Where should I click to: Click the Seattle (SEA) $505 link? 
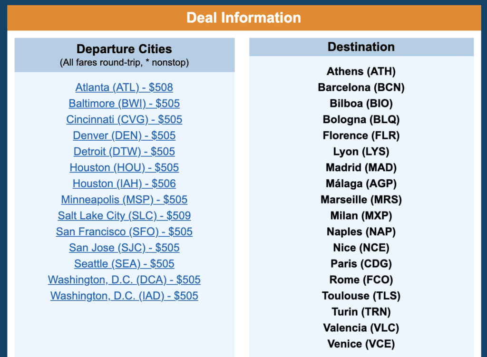[124, 264]
